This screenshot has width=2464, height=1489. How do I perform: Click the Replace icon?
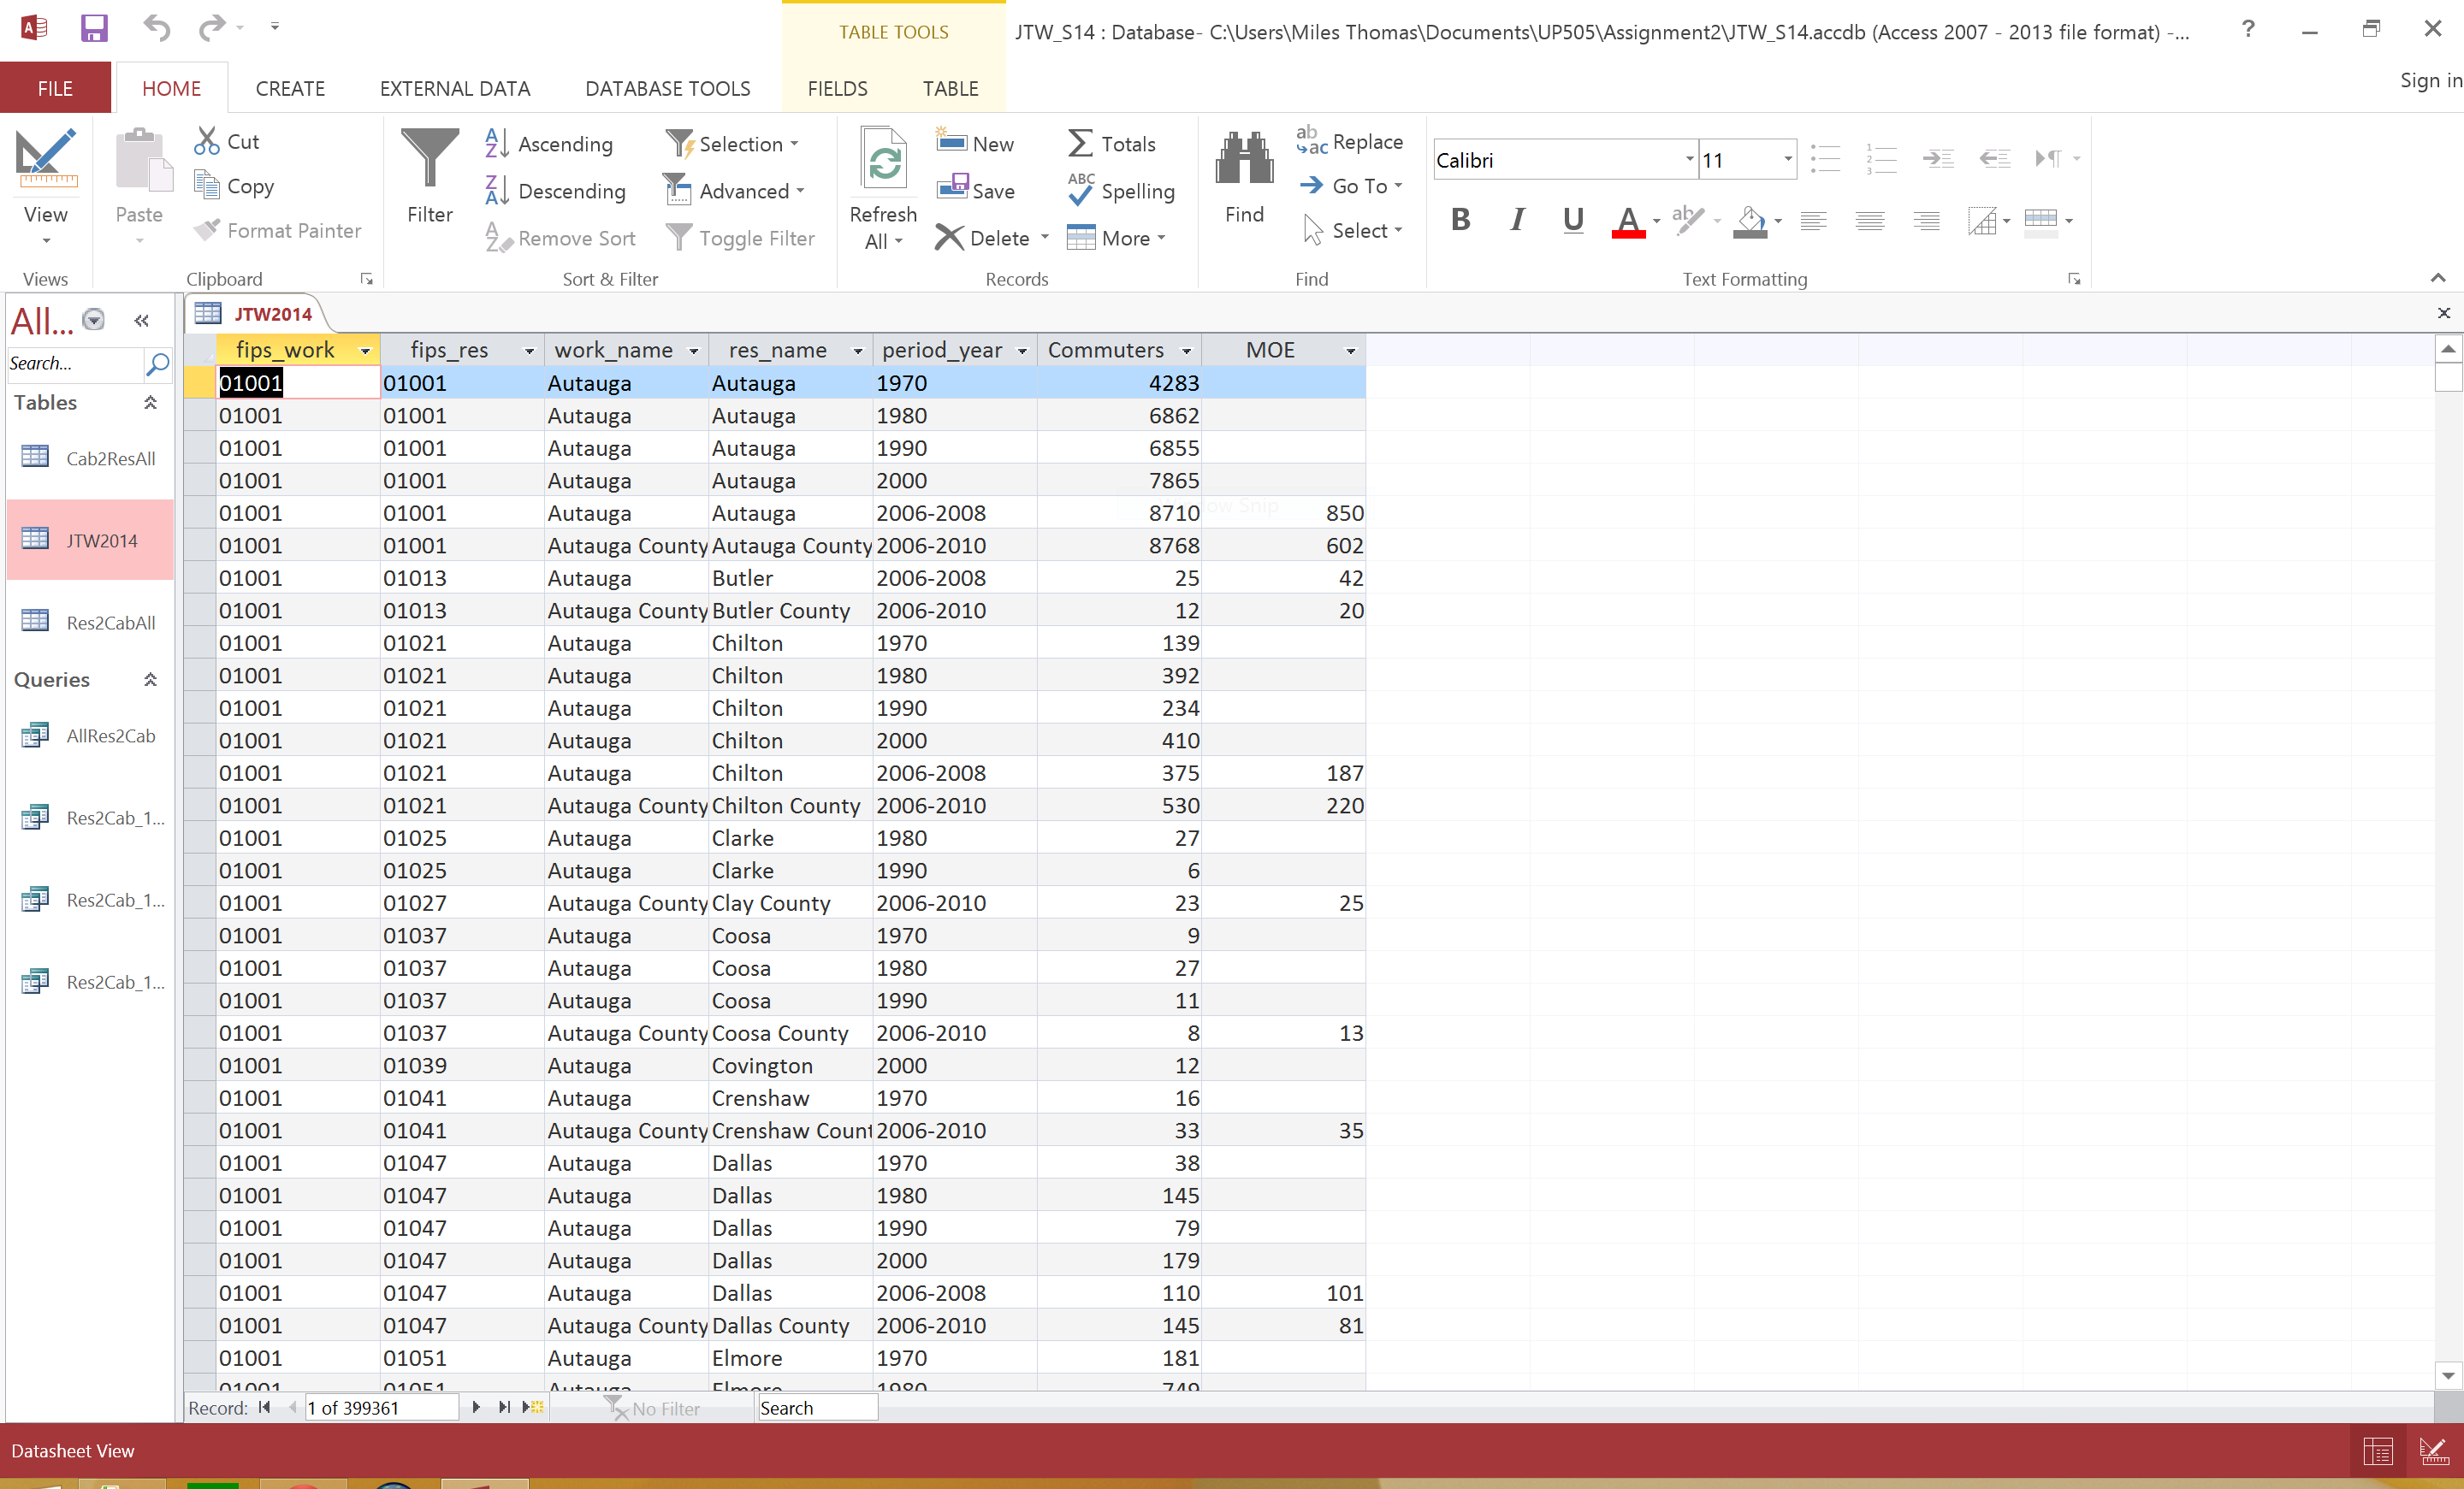[x=1312, y=141]
